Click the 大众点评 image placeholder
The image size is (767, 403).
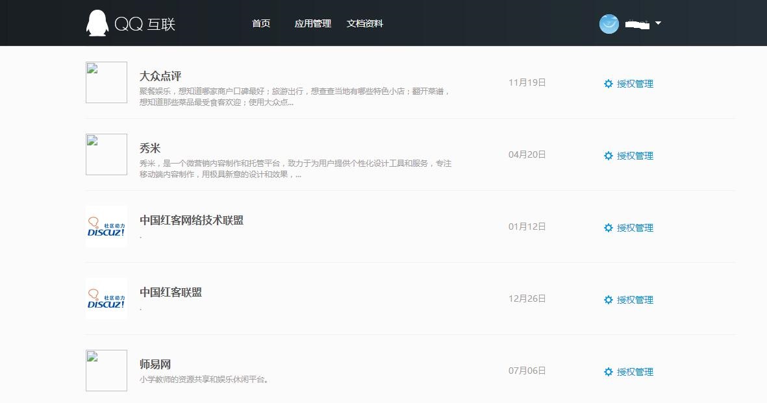[106, 82]
